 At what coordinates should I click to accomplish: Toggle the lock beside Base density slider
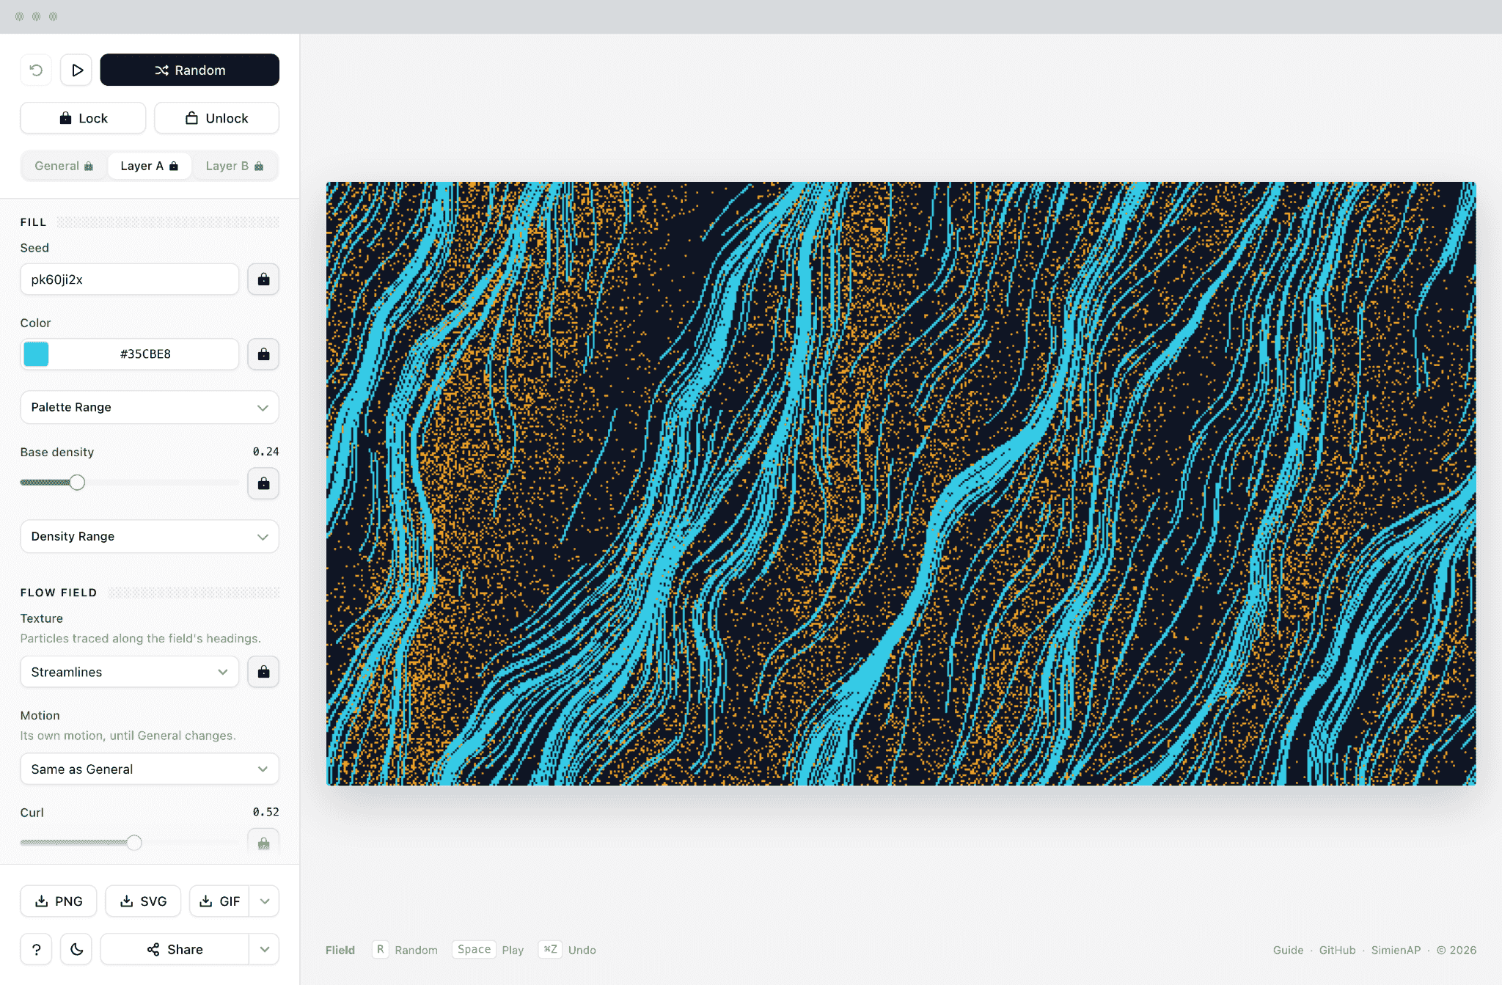coord(263,483)
